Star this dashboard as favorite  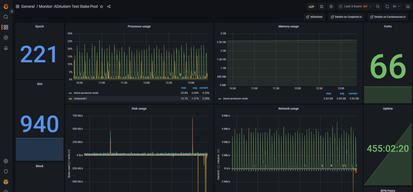(101, 6)
